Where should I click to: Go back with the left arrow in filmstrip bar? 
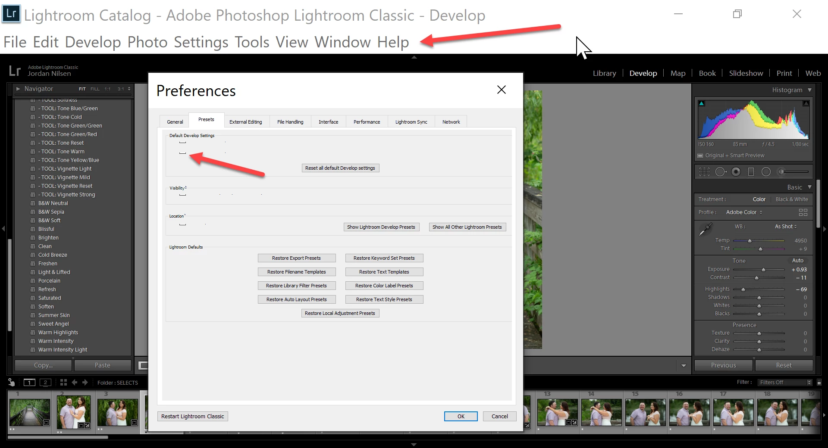(75, 382)
